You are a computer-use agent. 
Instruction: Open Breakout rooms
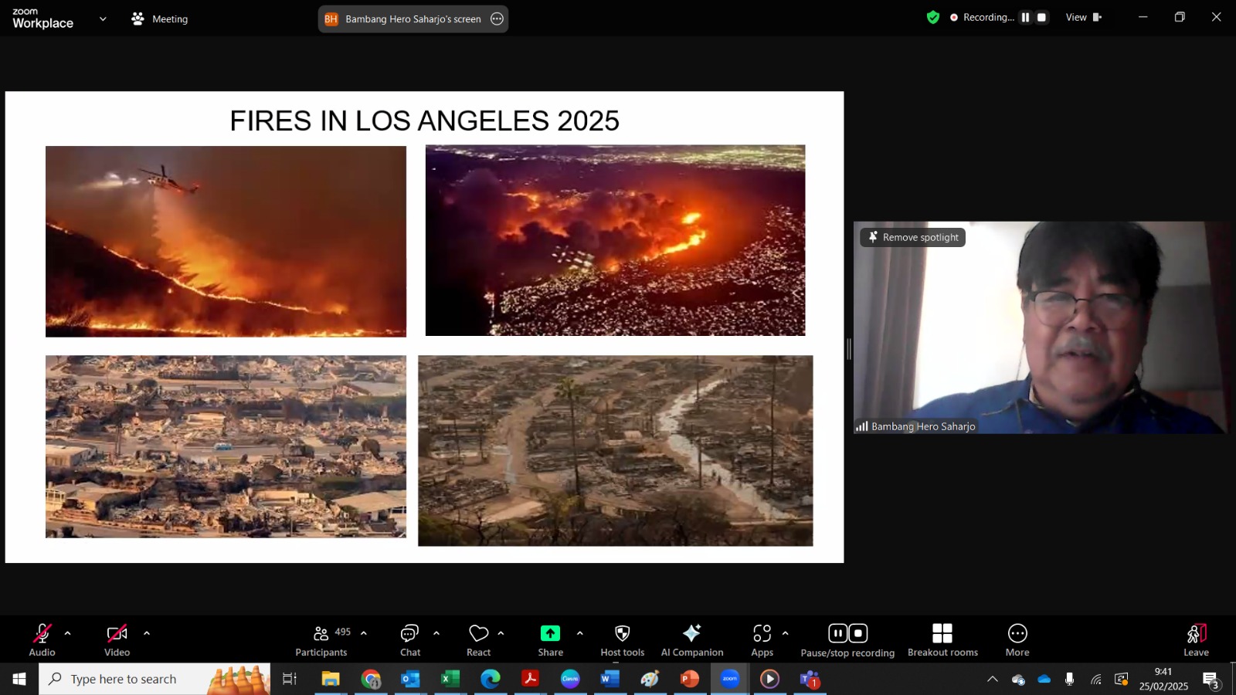point(942,640)
